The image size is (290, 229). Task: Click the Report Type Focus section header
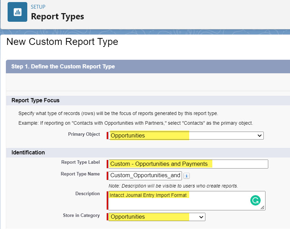click(36, 101)
